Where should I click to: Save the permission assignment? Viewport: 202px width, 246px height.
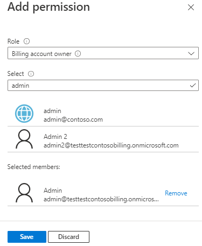pos(27,237)
